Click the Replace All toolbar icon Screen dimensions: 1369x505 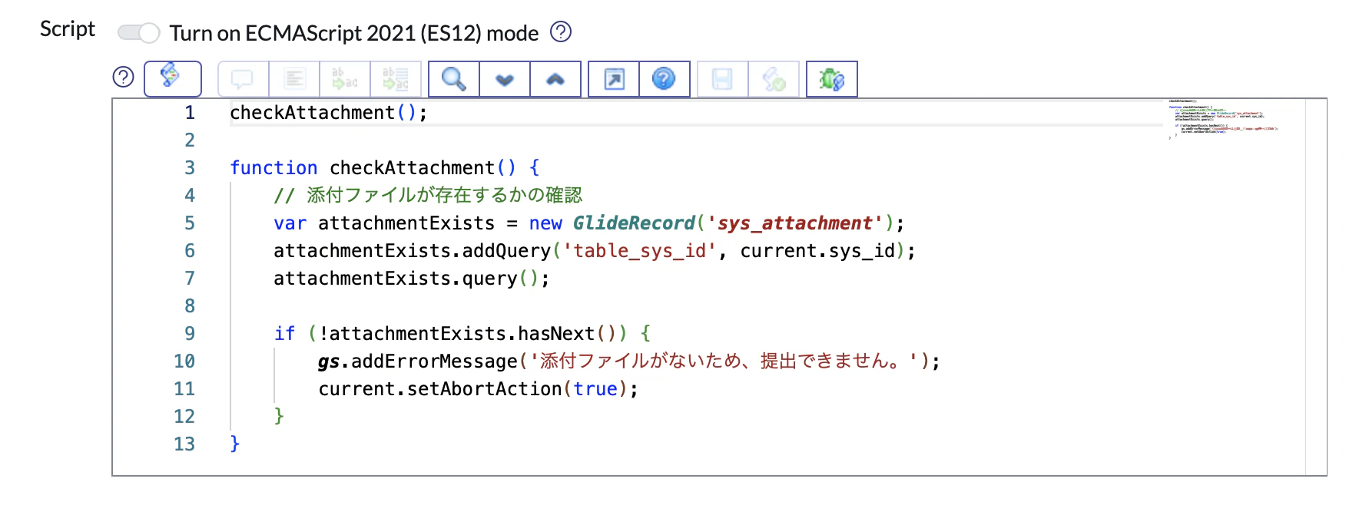point(396,78)
